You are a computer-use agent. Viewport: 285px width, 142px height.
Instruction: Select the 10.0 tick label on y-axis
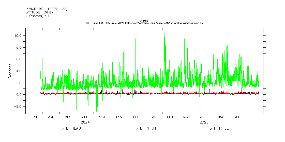(18, 36)
